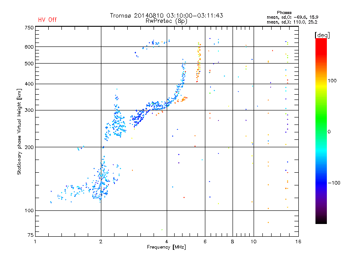
Task: Click the y-axis tick label "300"
Action: point(29,110)
